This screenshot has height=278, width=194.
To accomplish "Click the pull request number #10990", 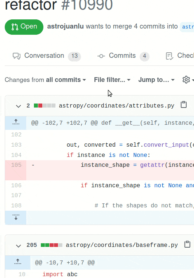I will pos(87,5).
